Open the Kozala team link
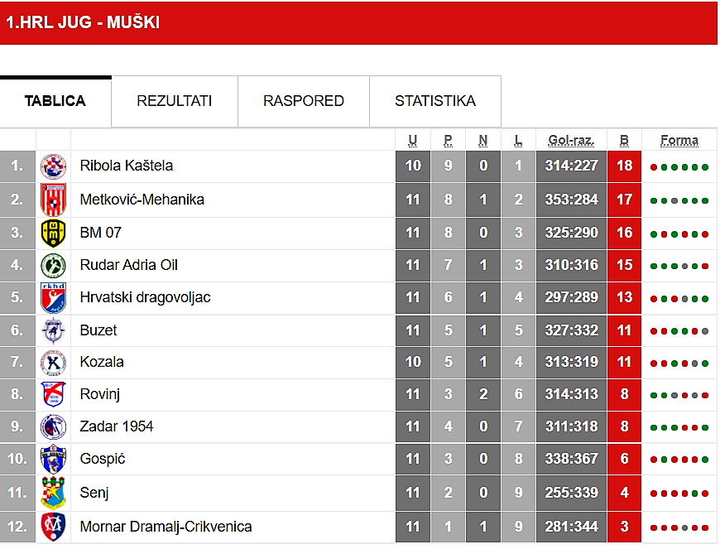 (x=102, y=362)
